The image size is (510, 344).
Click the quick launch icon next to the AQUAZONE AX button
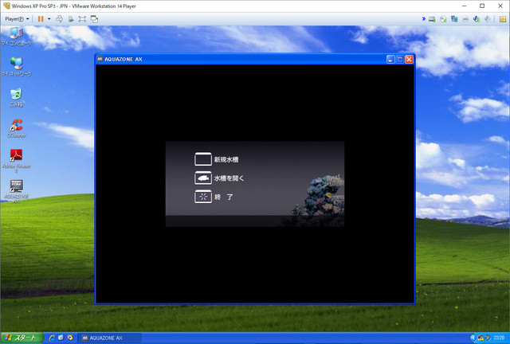tap(70, 338)
